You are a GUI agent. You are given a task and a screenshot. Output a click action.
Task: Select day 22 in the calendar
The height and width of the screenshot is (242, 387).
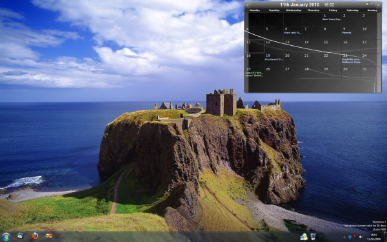pos(332,60)
